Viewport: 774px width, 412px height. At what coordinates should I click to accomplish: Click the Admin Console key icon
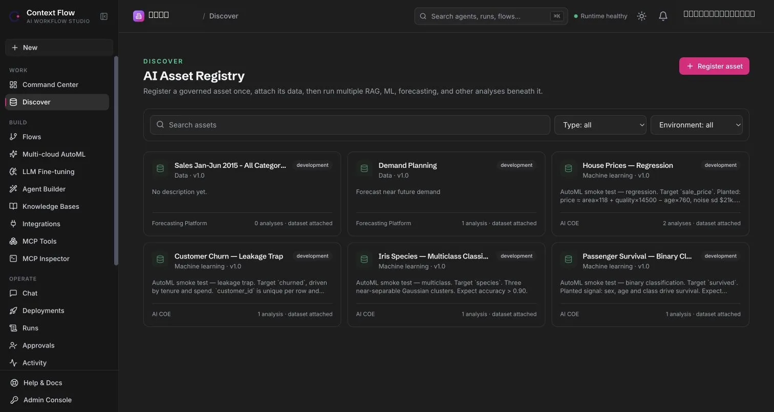tap(14, 400)
